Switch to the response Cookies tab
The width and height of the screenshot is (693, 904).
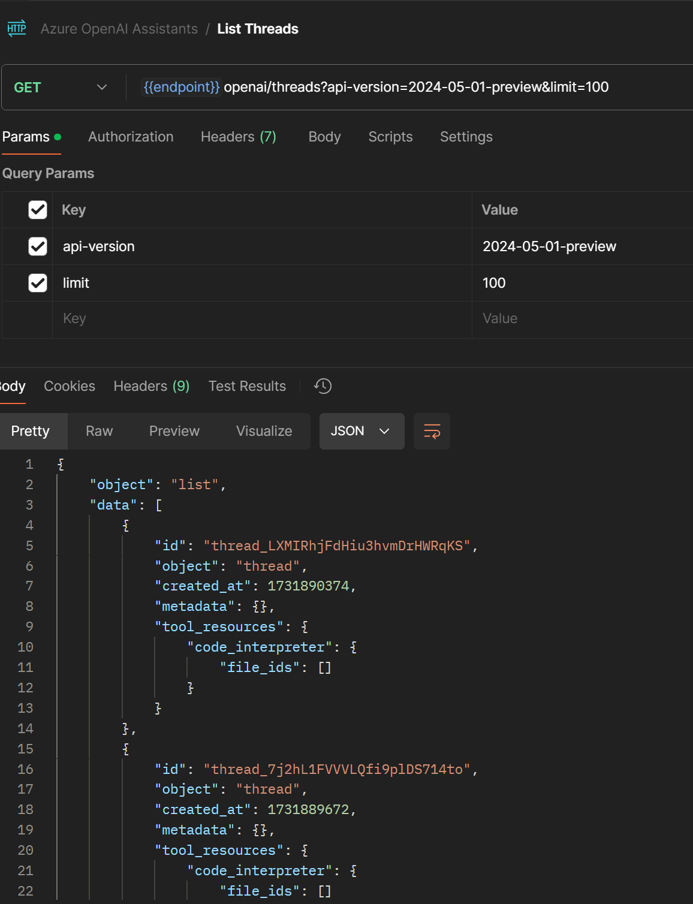pyautogui.click(x=70, y=386)
